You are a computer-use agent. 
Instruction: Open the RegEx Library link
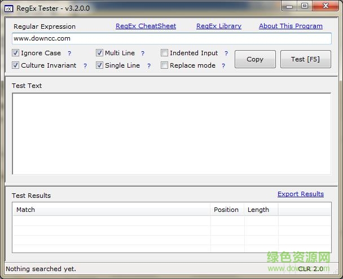pyautogui.click(x=218, y=26)
